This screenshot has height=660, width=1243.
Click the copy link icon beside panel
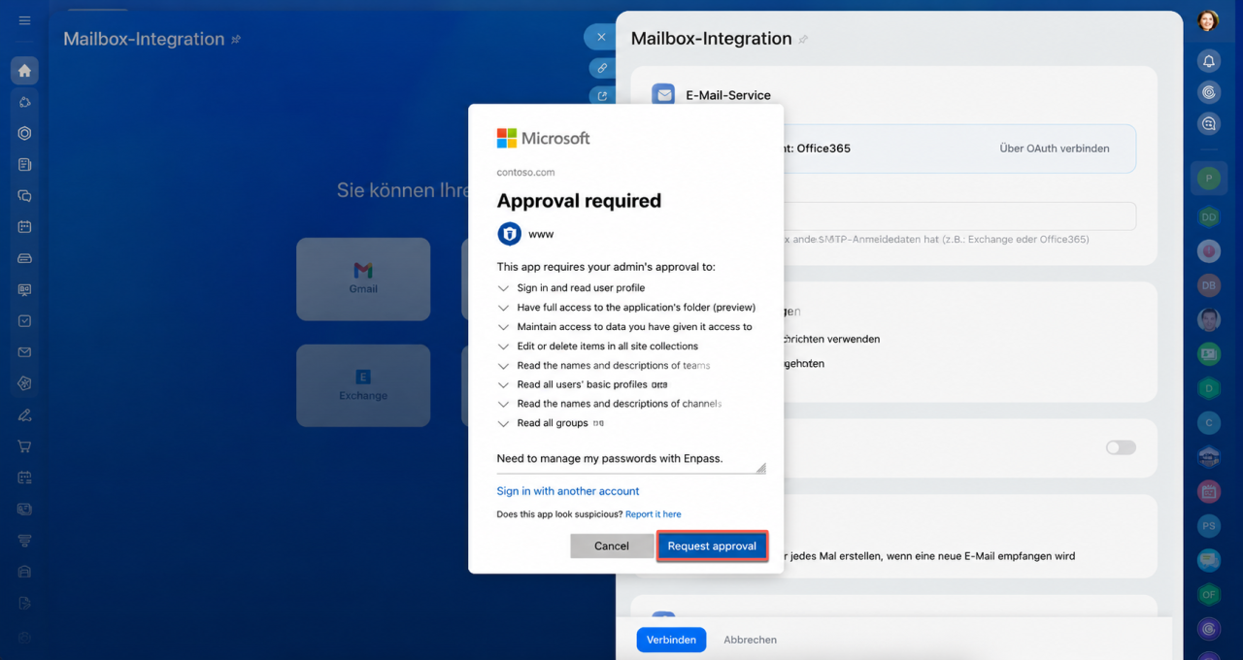pyautogui.click(x=602, y=68)
